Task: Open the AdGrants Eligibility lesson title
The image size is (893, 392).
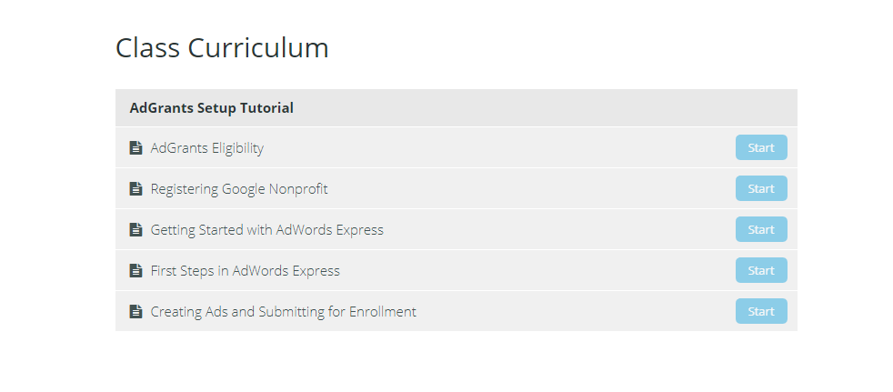Action: point(206,148)
